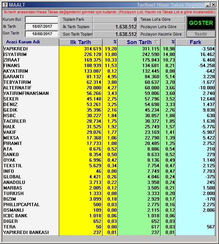The height and width of the screenshot is (244, 219).
Task: Select the GEDIK row name
Action: point(10,110)
